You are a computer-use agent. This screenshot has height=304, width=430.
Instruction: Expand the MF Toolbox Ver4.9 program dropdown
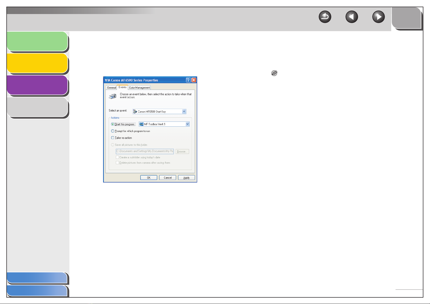[188, 124]
